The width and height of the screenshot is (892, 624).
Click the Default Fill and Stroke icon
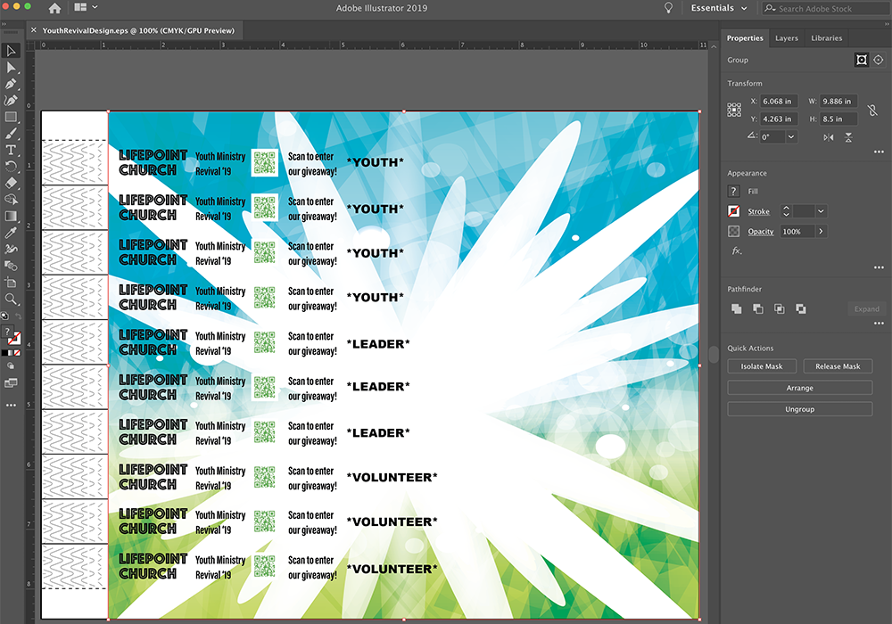point(4,316)
